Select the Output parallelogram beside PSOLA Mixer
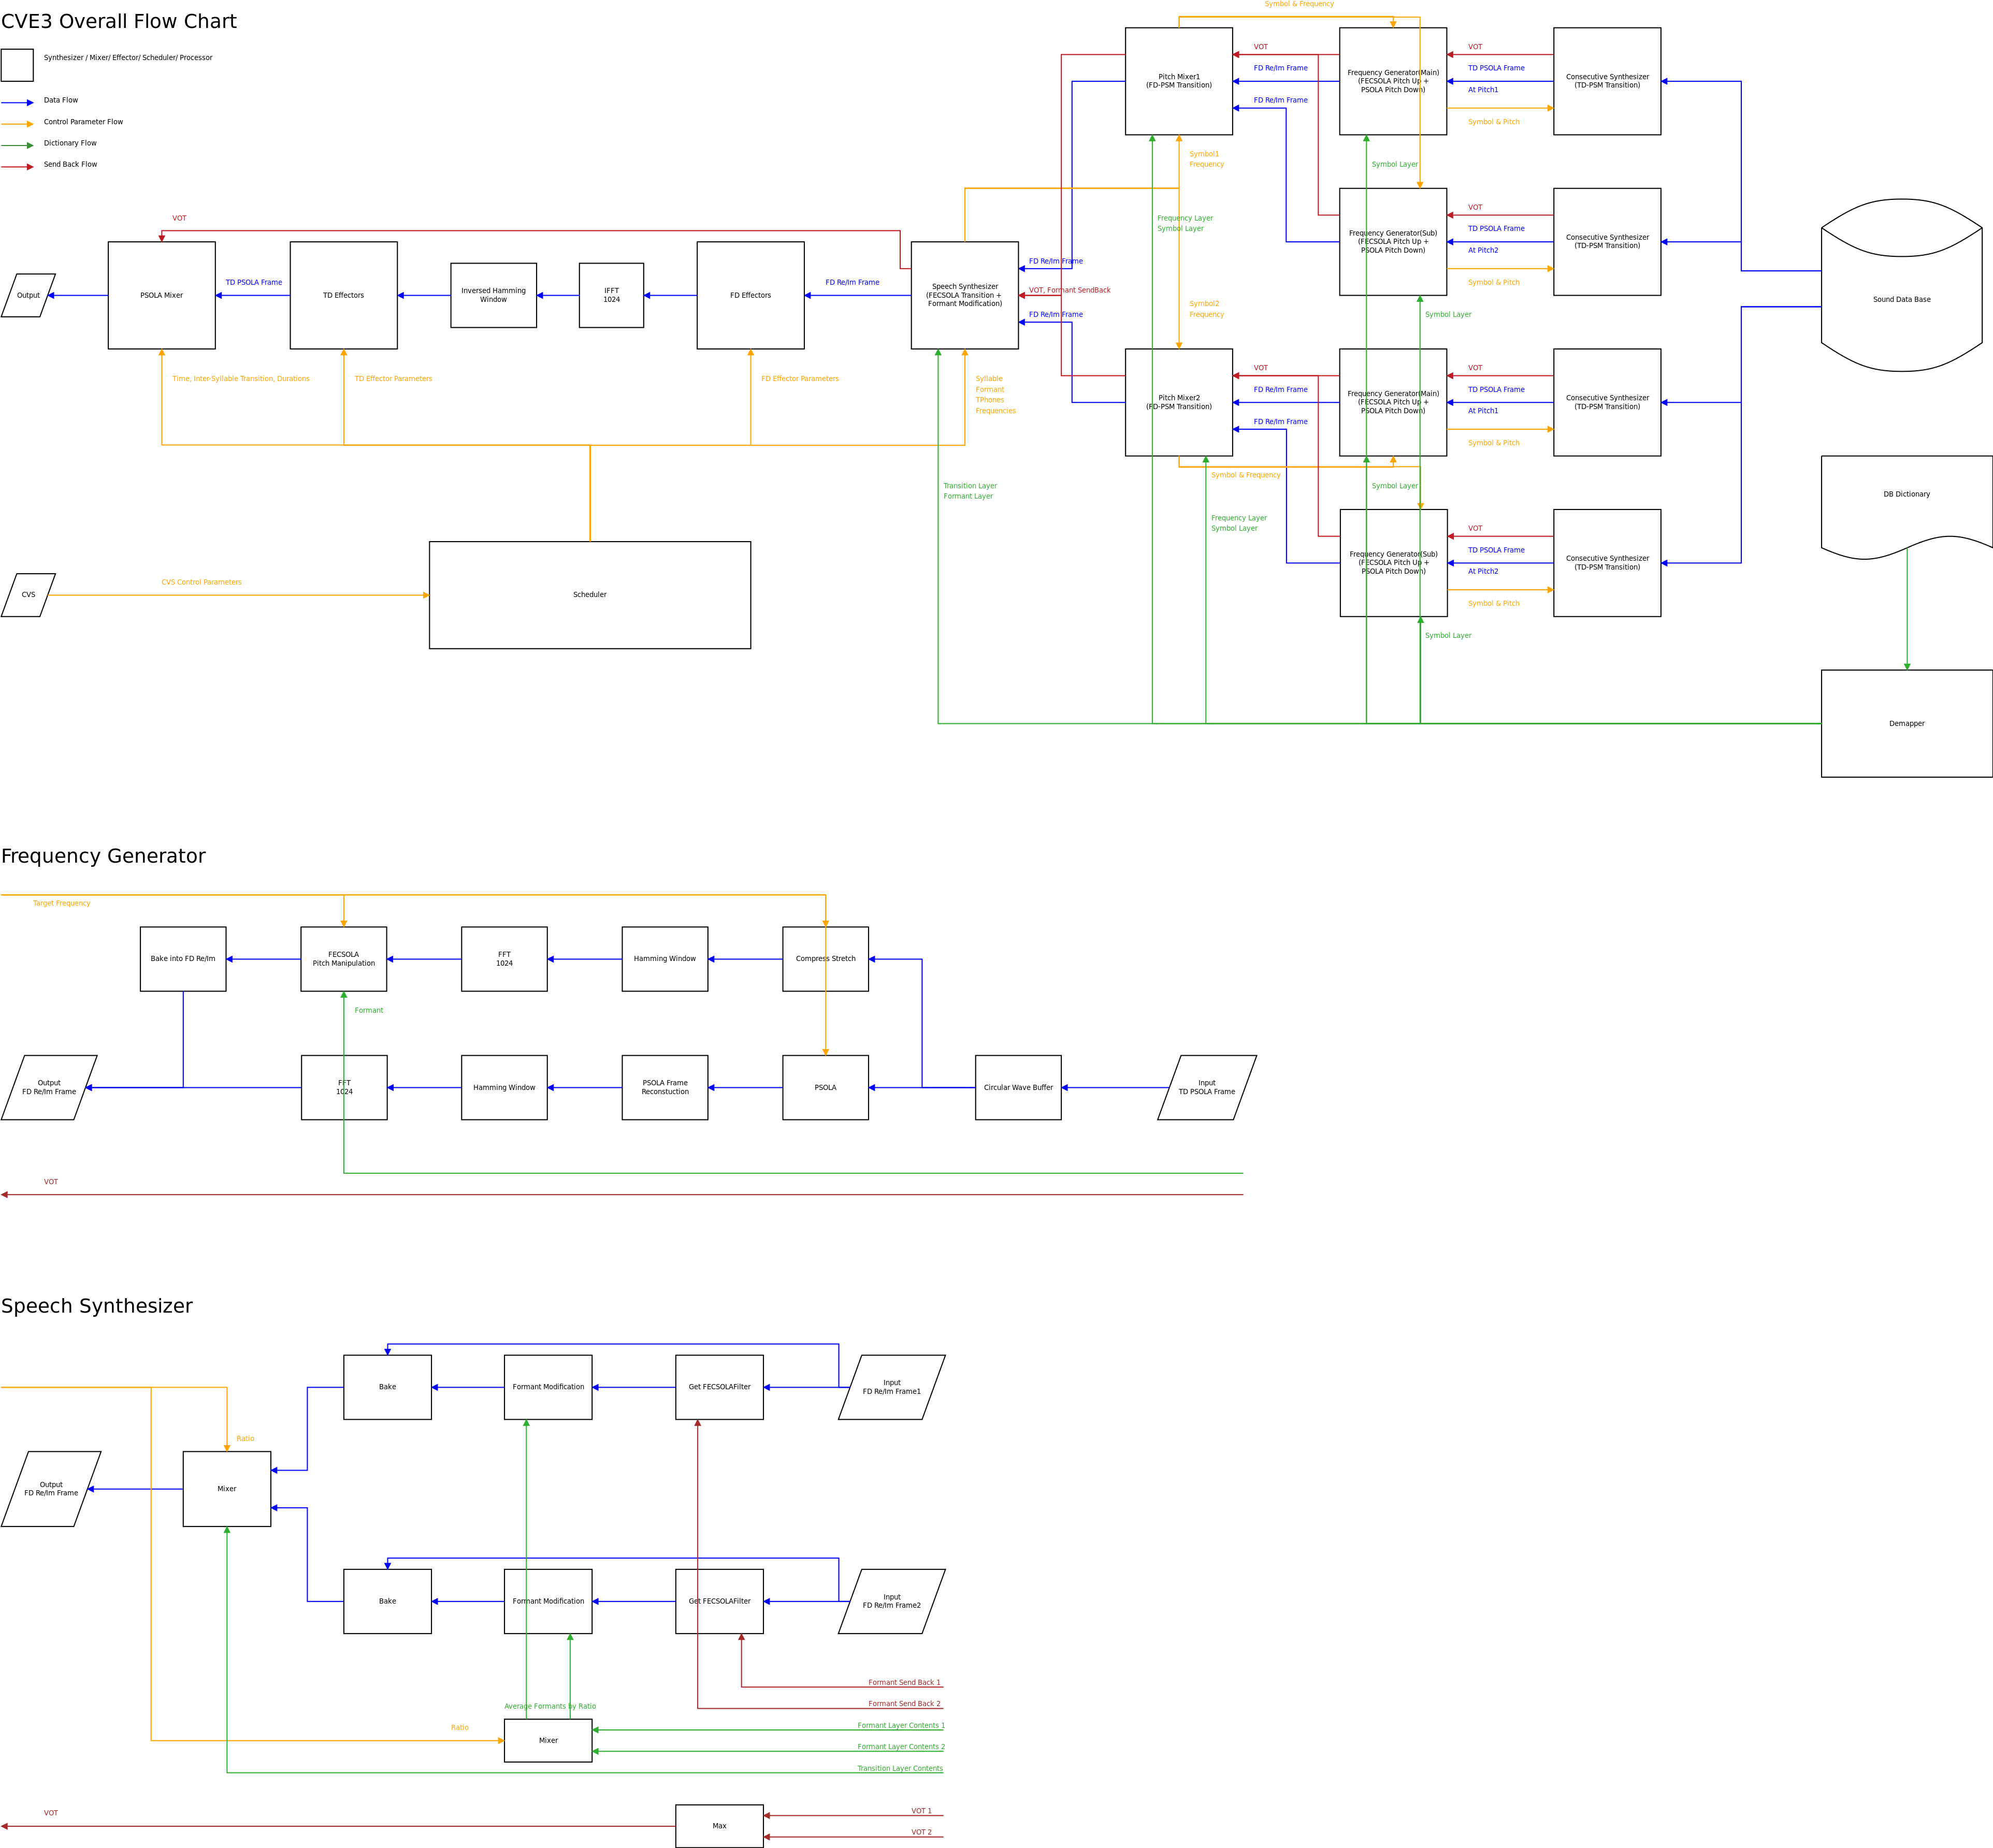Viewport: 1993px width, 1848px height. (x=28, y=295)
